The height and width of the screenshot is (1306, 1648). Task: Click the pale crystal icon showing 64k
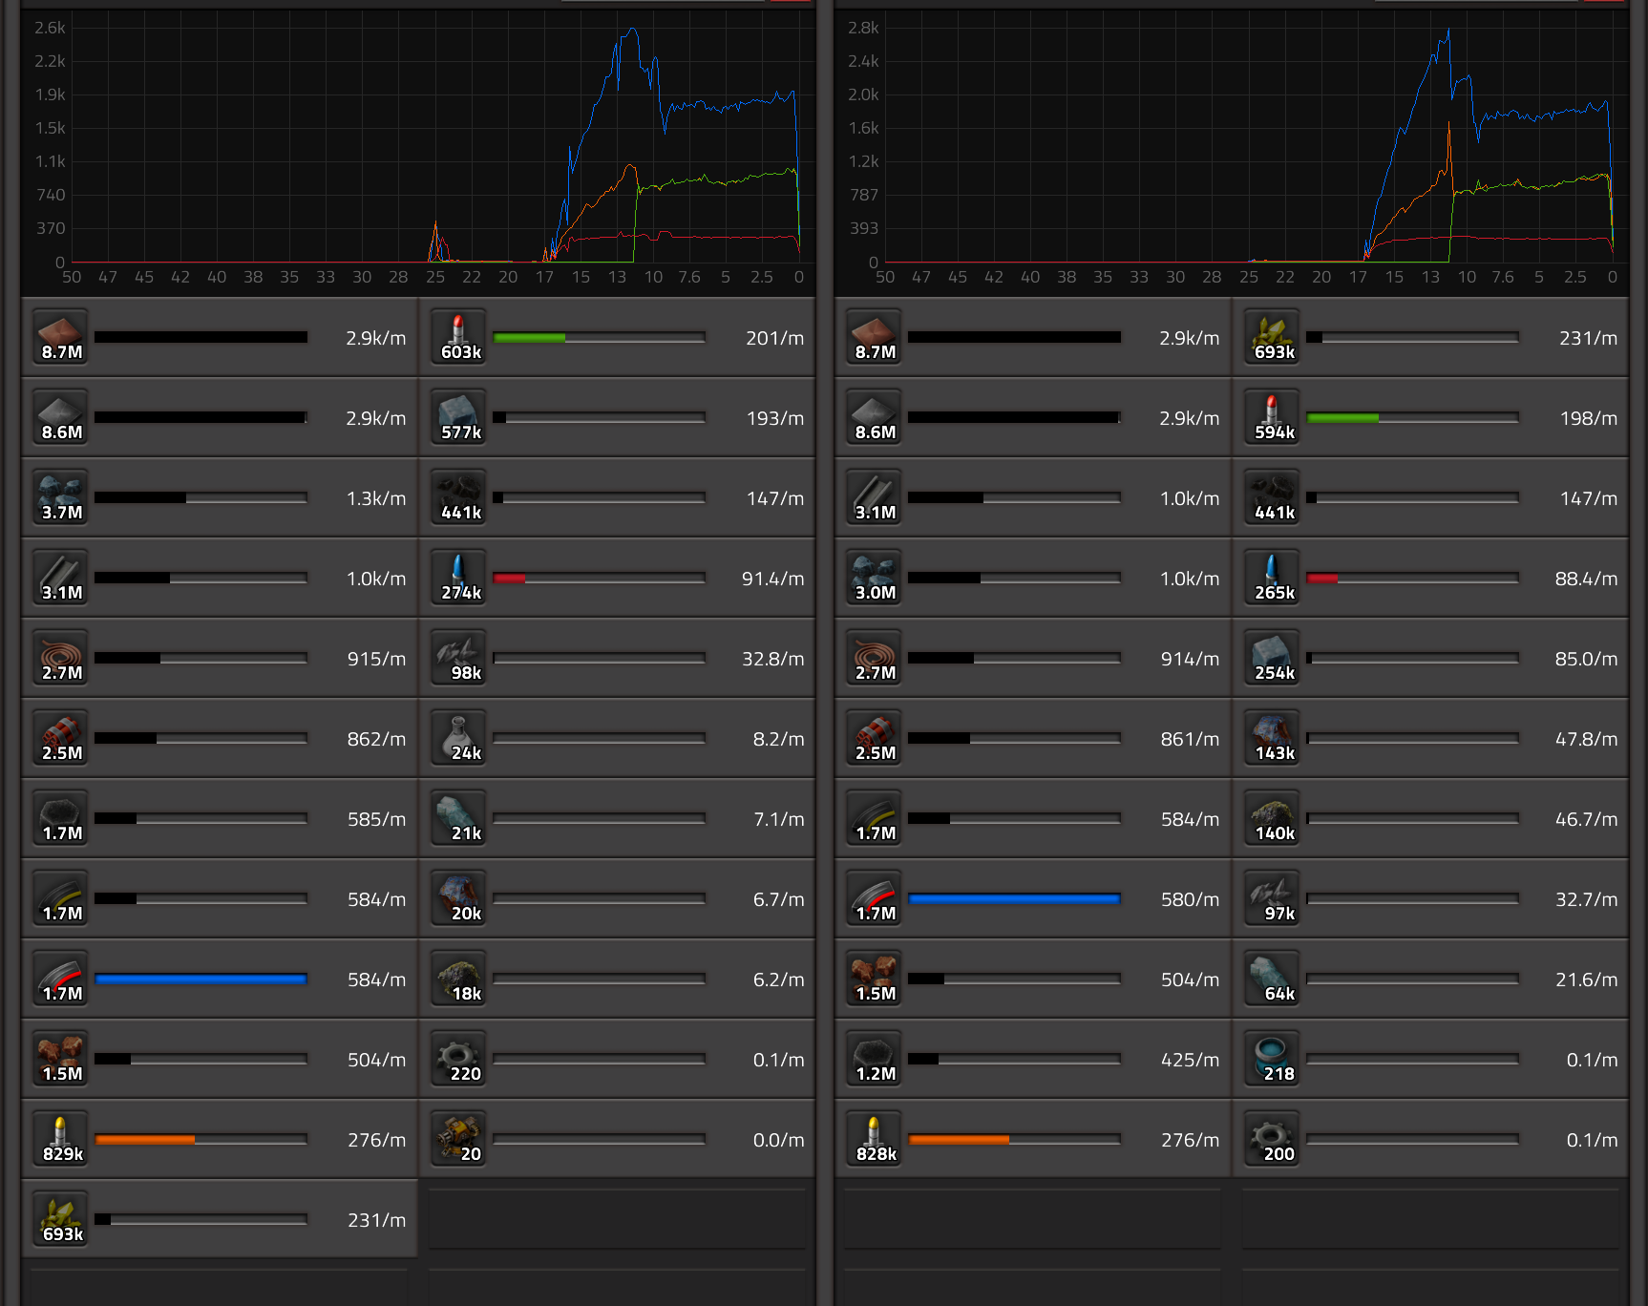(x=1273, y=979)
